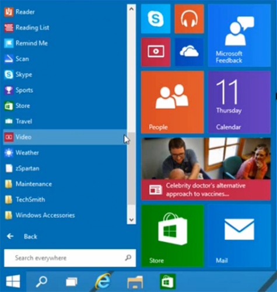The width and height of the screenshot is (277, 292).
Task: Click into the Search everywhere field
Action: (70, 258)
